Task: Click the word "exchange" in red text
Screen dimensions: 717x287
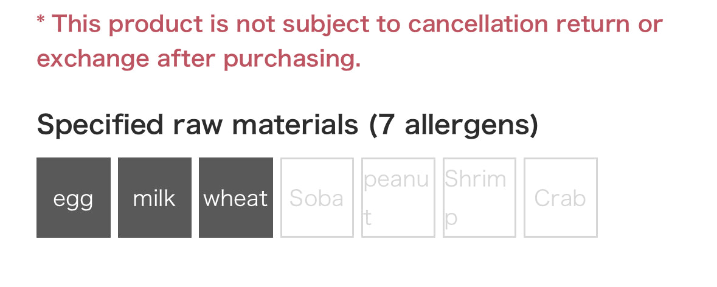Action: tap(92, 59)
